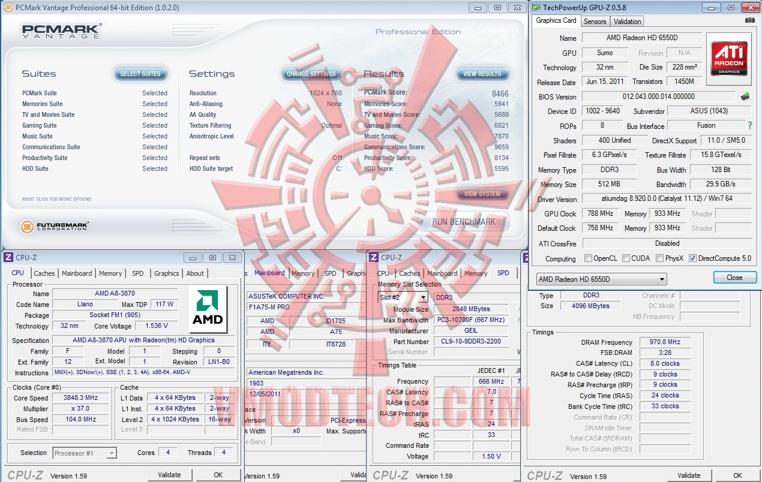Screen dimensions: 762x482
Task: Click the PCMark Vantage title bar icon
Action: (x=8, y=7)
